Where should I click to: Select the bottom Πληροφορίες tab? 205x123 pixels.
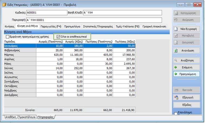(45, 117)
